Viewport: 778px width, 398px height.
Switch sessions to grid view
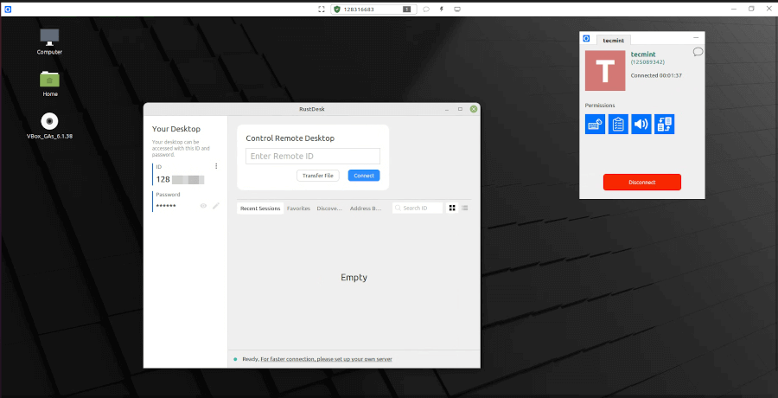point(452,209)
